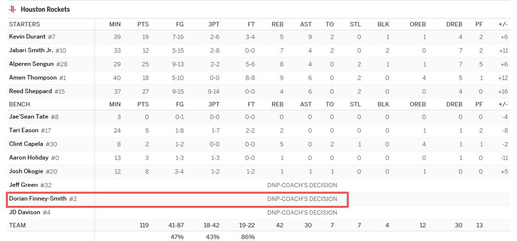Select Jabari Smith Jr. player link

(31, 51)
